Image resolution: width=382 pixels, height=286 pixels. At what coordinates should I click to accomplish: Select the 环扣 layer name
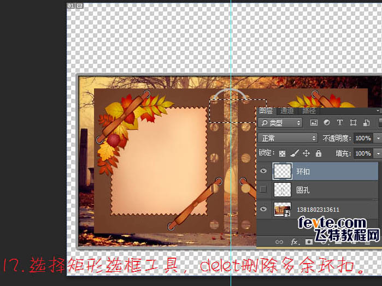[x=303, y=171]
